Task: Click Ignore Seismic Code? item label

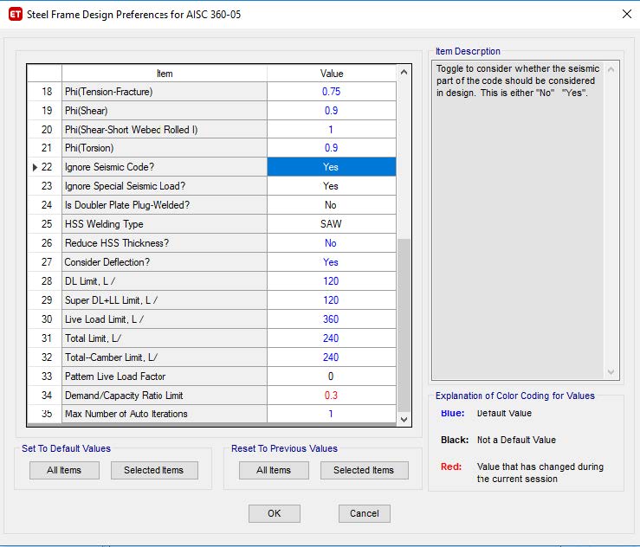Action: click(x=109, y=167)
